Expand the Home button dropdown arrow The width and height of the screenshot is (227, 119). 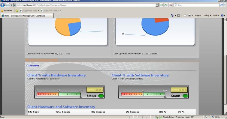pos(175,16)
